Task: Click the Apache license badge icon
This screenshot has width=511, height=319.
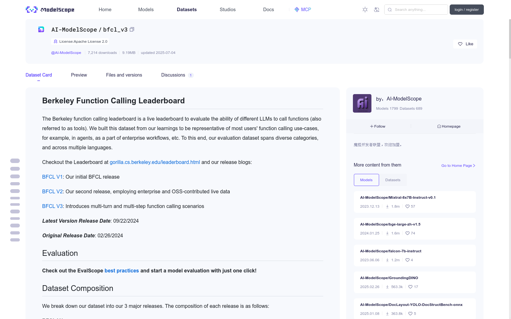Action: click(x=56, y=41)
